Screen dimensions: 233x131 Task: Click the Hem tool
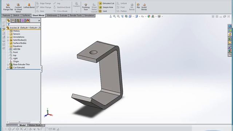40,11
